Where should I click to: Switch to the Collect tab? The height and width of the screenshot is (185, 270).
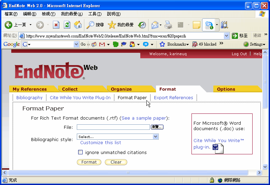coord(70,89)
